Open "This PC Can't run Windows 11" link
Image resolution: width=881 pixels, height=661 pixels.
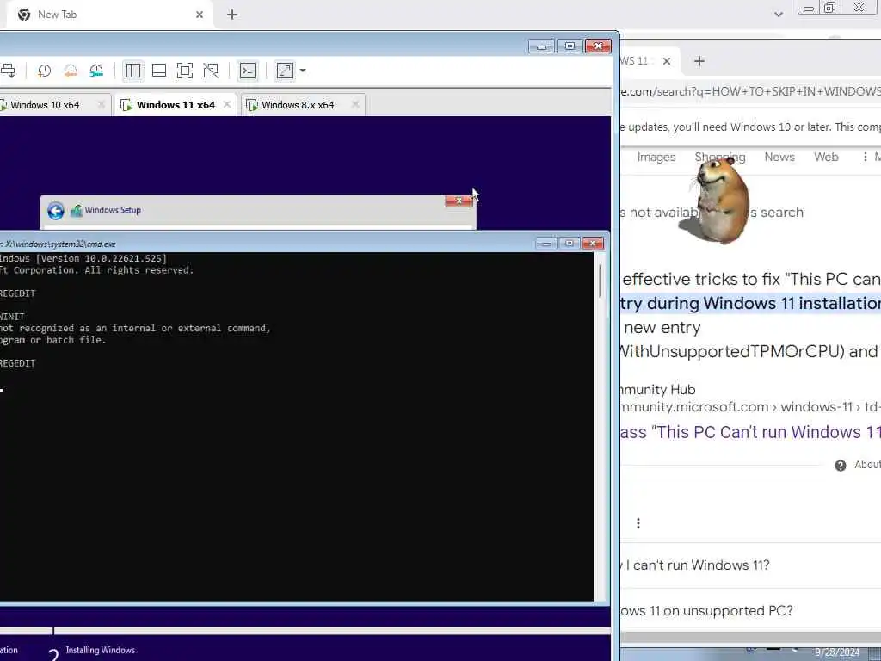tap(750, 432)
